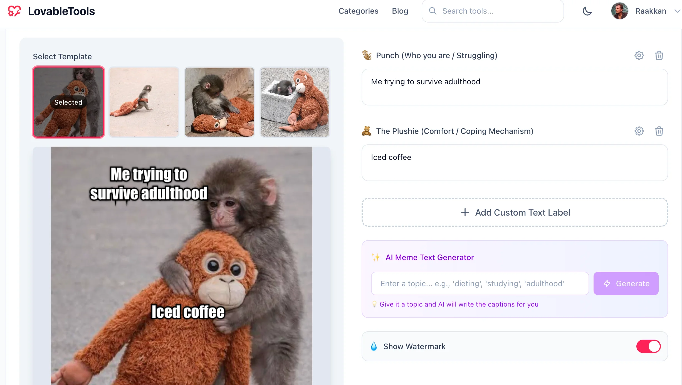Open settings for the Punch text label
The image size is (682, 385).
639,56
